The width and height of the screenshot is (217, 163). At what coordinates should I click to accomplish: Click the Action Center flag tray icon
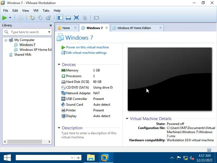pos(179,158)
